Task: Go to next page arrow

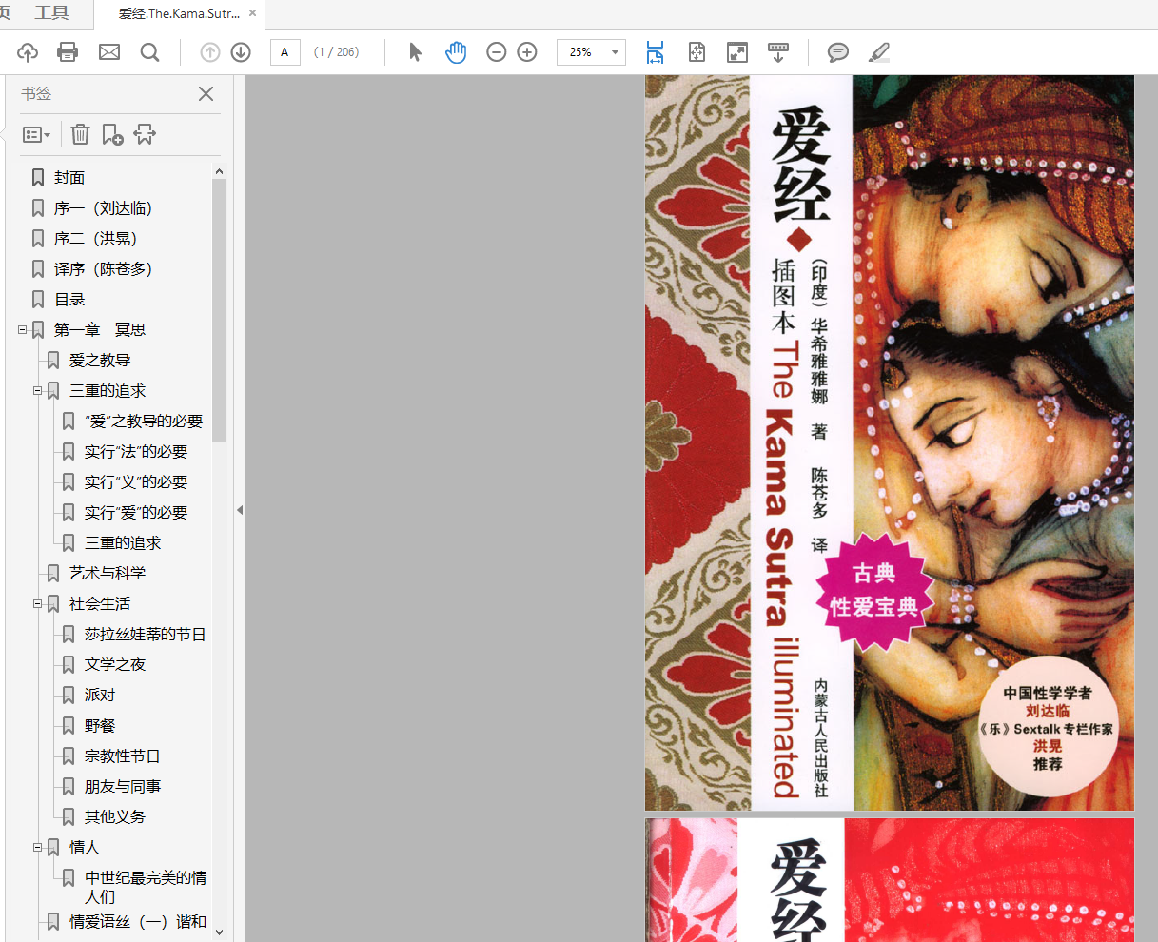Action: coord(241,52)
